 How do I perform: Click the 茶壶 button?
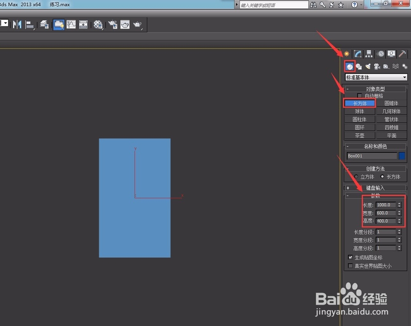pyautogui.click(x=360, y=136)
